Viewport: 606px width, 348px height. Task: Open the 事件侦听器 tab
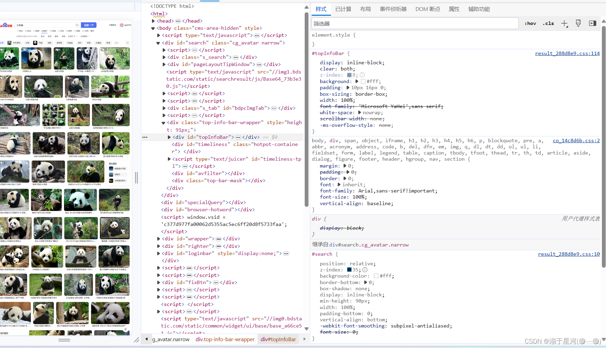click(x=393, y=9)
